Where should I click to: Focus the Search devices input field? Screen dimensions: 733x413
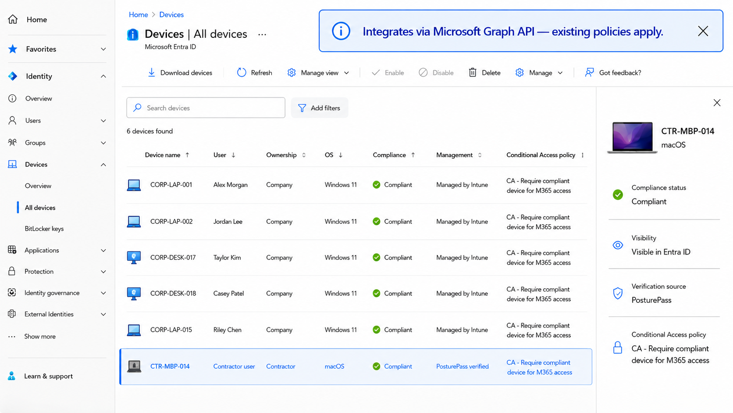coord(206,108)
